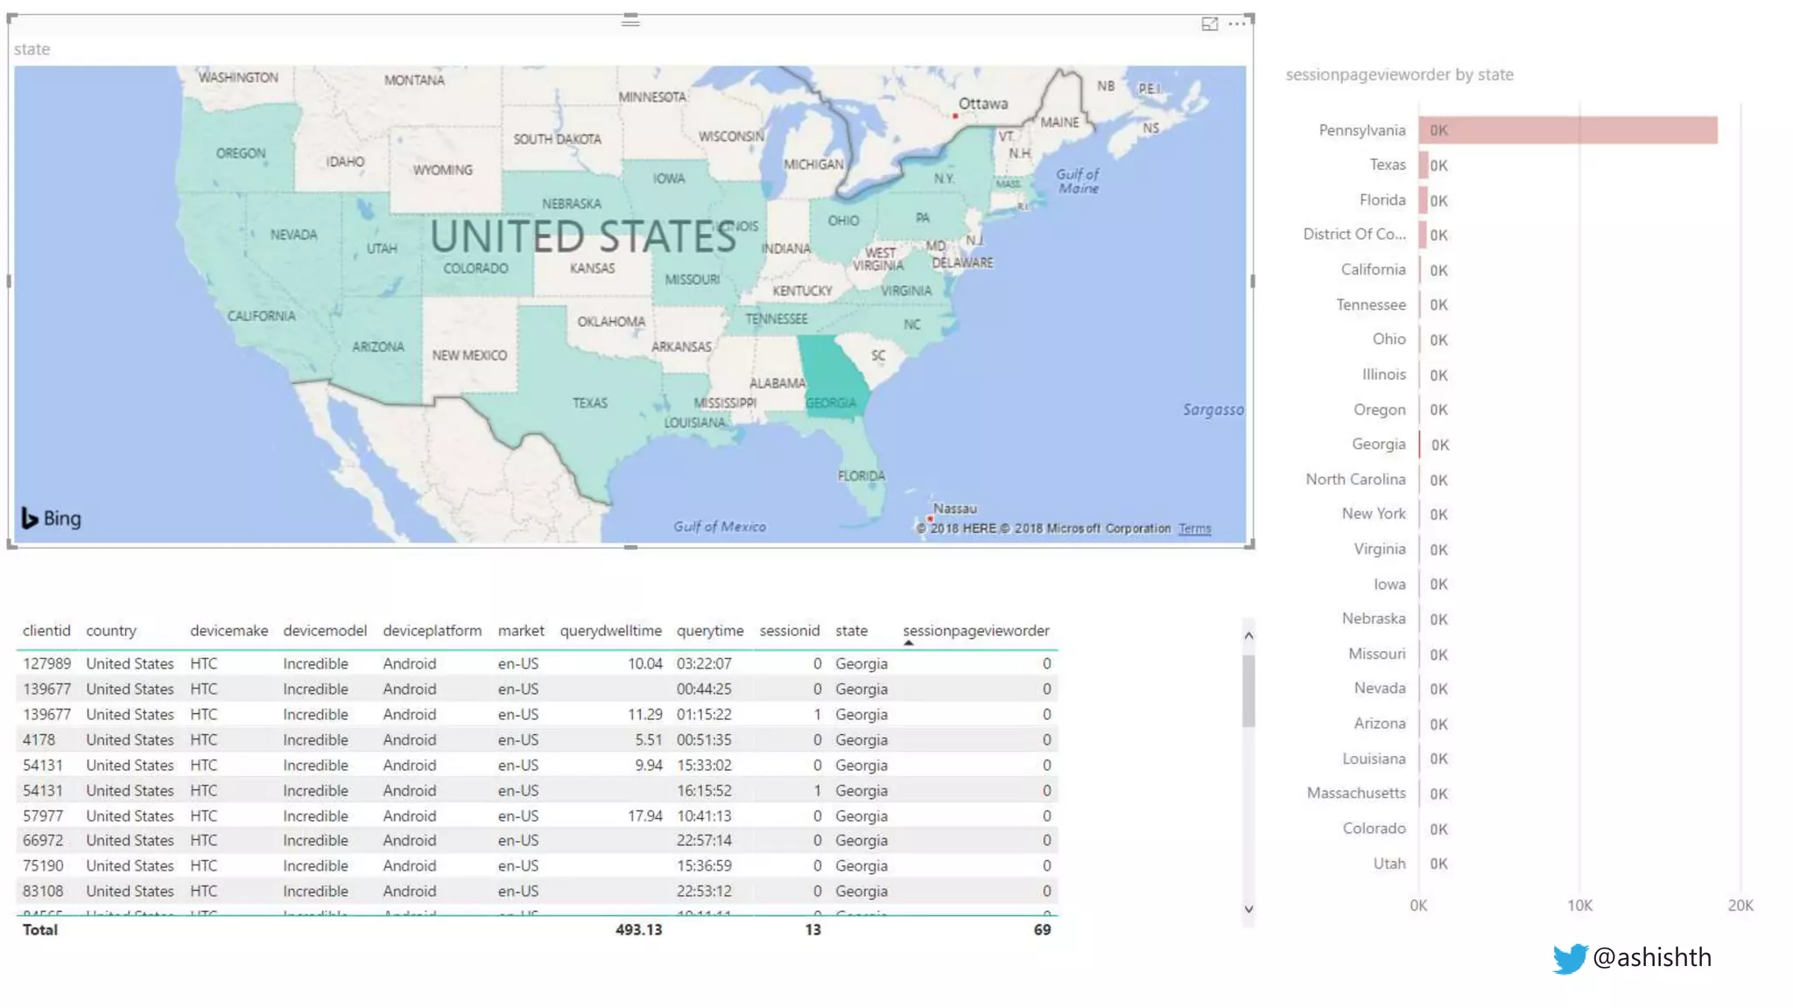Select the California label in bar chart
The image size is (1793, 1008).
[1372, 269]
